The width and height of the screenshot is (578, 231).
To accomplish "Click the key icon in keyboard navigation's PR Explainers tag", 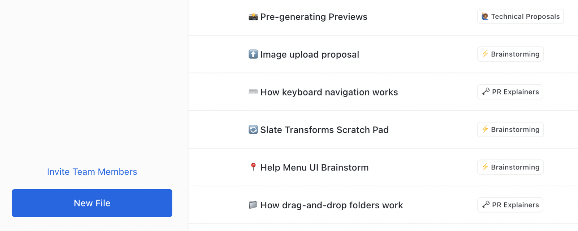I will (486, 92).
